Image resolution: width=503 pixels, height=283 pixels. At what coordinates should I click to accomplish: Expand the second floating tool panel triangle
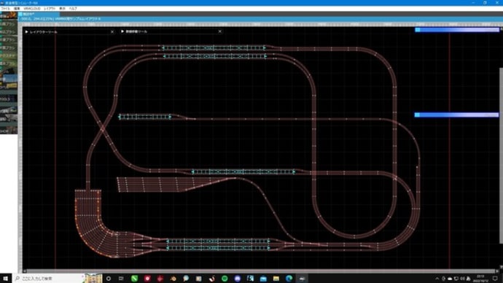[122, 31]
